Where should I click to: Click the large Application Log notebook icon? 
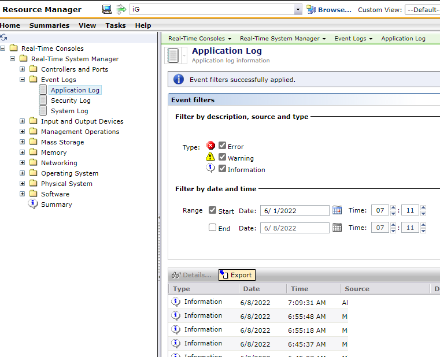(173, 55)
